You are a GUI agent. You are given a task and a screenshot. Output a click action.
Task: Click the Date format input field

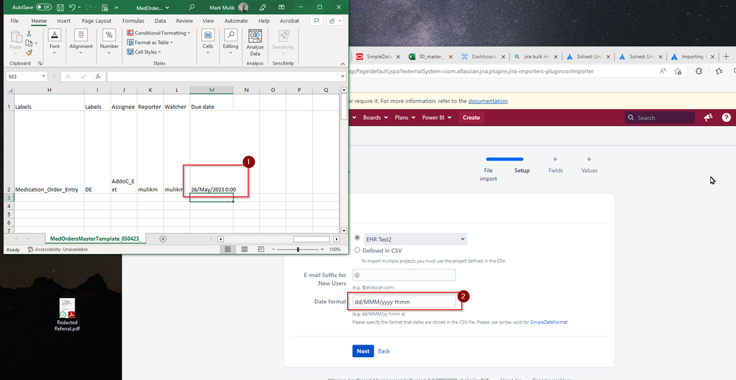tap(404, 302)
